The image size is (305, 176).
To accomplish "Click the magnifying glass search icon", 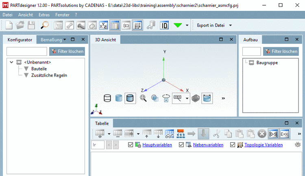I will 45,25.
